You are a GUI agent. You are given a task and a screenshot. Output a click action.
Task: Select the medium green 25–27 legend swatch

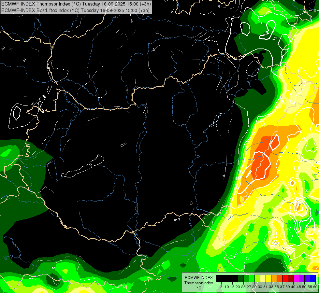point(246,278)
